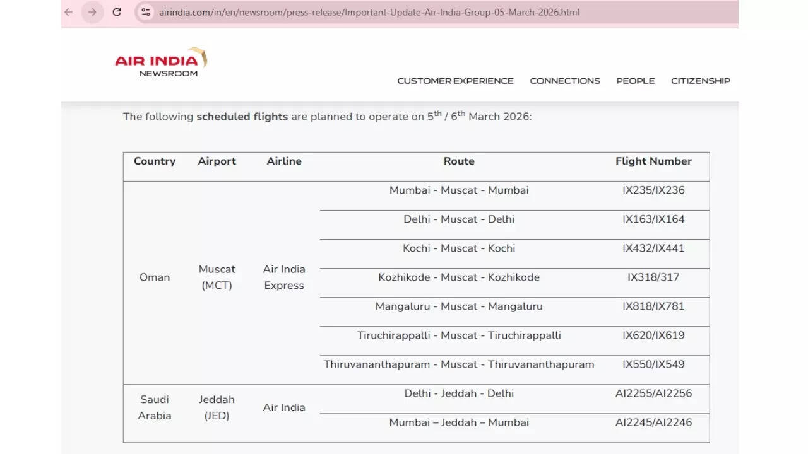The width and height of the screenshot is (808, 454).
Task: Select the CITIZENSHIP navigation item
Action: pos(701,81)
